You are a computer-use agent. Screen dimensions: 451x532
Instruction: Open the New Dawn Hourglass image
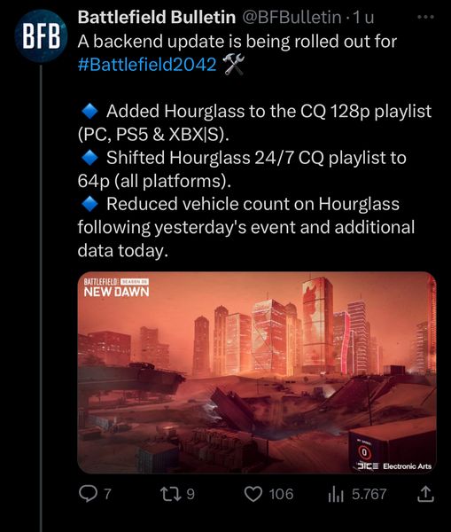pos(257,372)
